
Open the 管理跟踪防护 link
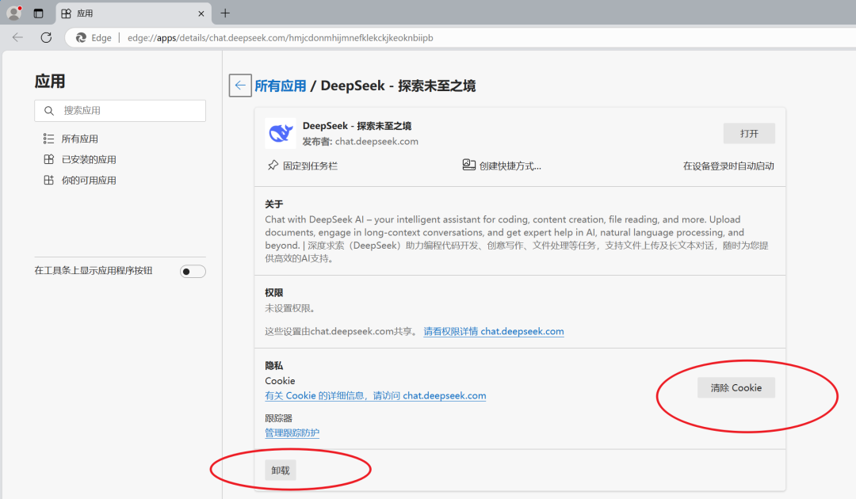point(292,432)
